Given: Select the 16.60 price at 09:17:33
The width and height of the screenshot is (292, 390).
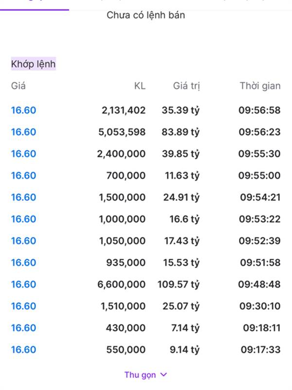Looking at the screenshot, I should [x=23, y=350].
